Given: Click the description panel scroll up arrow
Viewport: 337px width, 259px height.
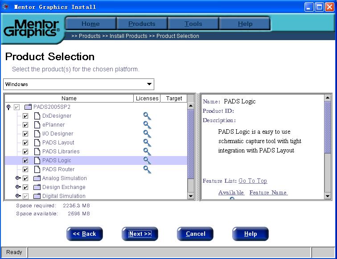Looking at the screenshot, I should point(328,98).
